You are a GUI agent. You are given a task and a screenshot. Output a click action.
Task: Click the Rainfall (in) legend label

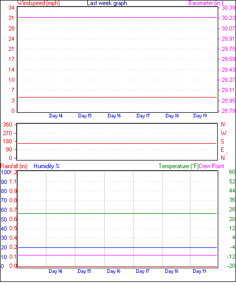pos(14,166)
